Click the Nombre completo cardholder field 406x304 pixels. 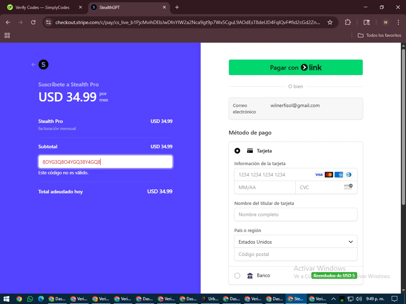point(296,214)
